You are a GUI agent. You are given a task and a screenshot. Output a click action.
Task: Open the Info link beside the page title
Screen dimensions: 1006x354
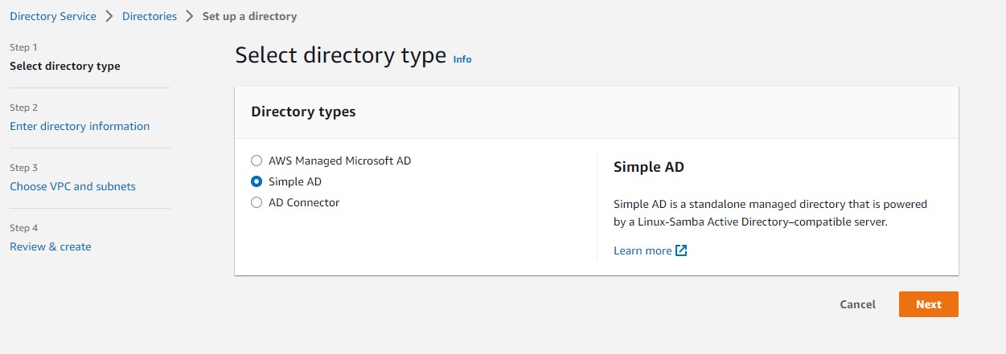(462, 59)
